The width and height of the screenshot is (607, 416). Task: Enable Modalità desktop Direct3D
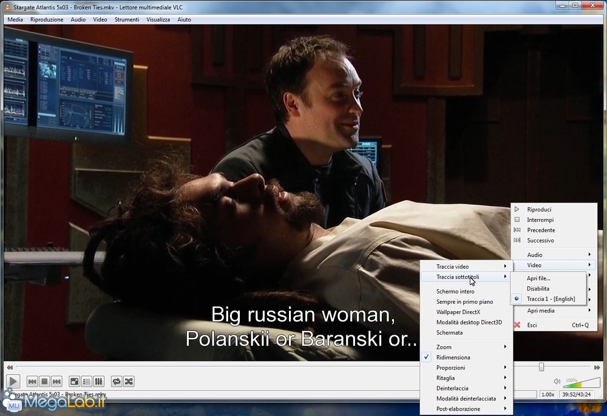(x=466, y=323)
